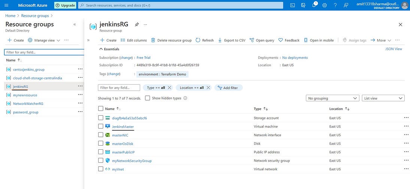
Task: Click Delete resource group
Action: 171,40
